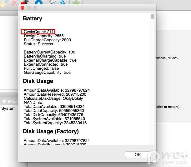The image size is (191, 167).
Task: Click the Status: Success line
Action: pyautogui.click(x=38, y=44)
